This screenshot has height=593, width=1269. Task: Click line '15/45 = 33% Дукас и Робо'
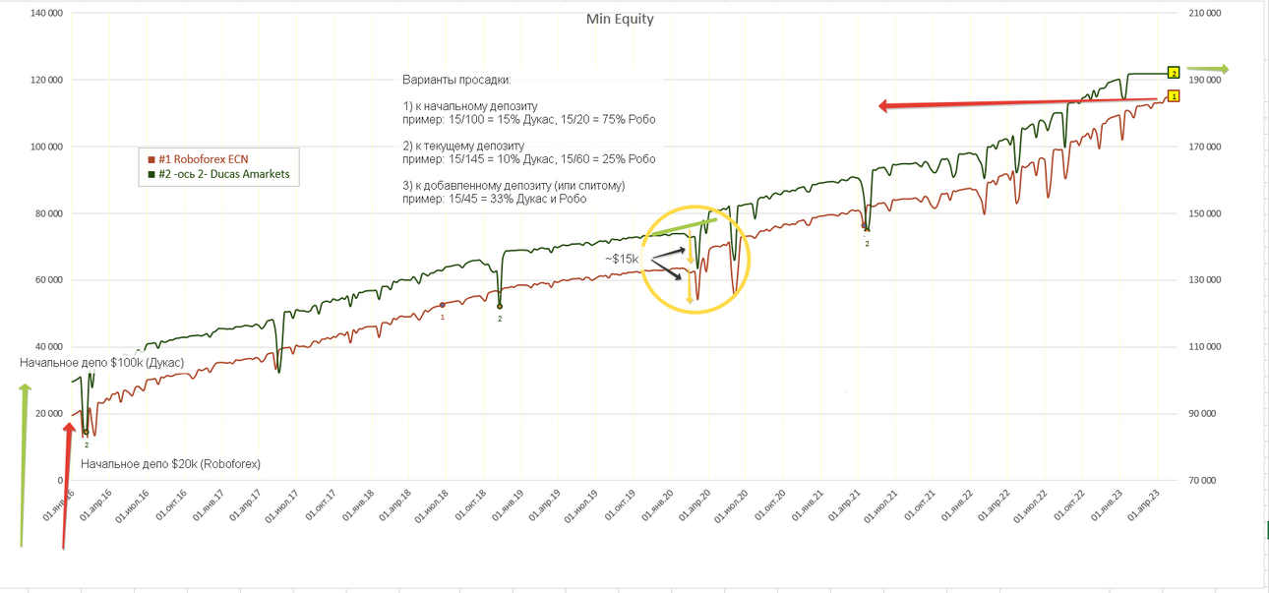tap(515, 199)
